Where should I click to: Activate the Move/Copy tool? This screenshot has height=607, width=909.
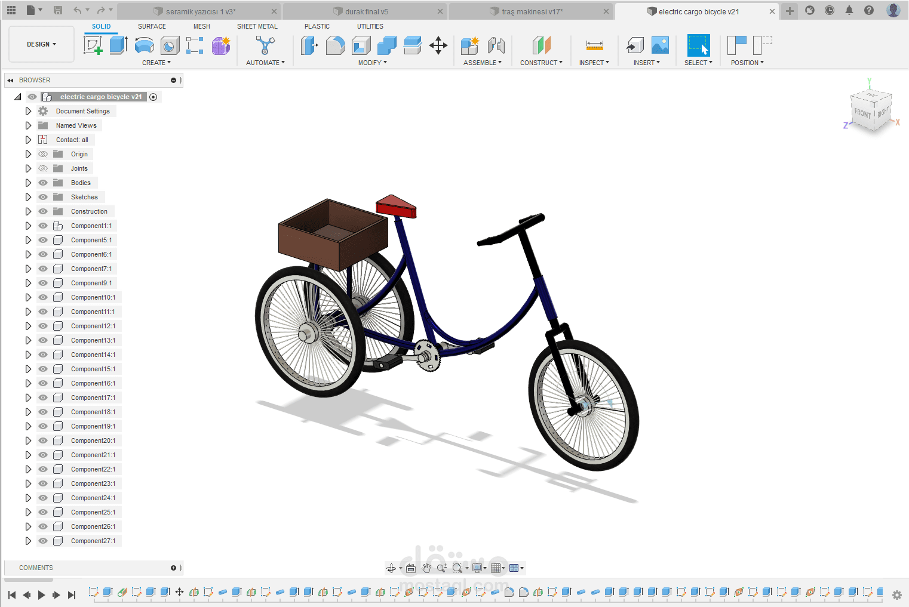pos(438,45)
